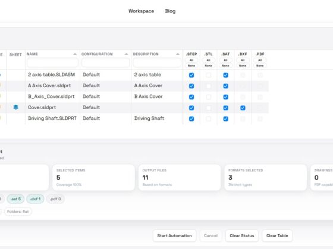
Task: Select All under .PDF column
Action: coord(260,60)
